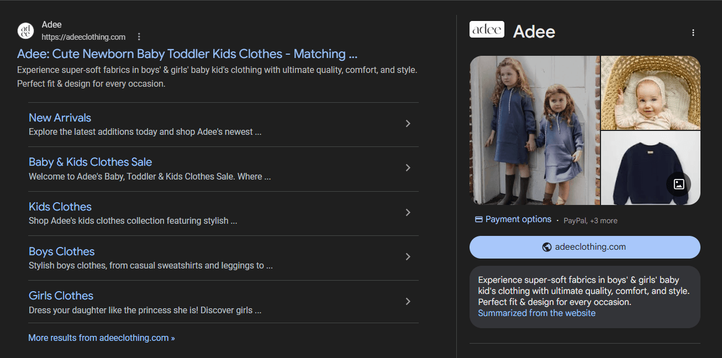Expand the Baby & Kids Clothes Sale chevron
Image resolution: width=722 pixels, height=358 pixels.
tap(408, 168)
